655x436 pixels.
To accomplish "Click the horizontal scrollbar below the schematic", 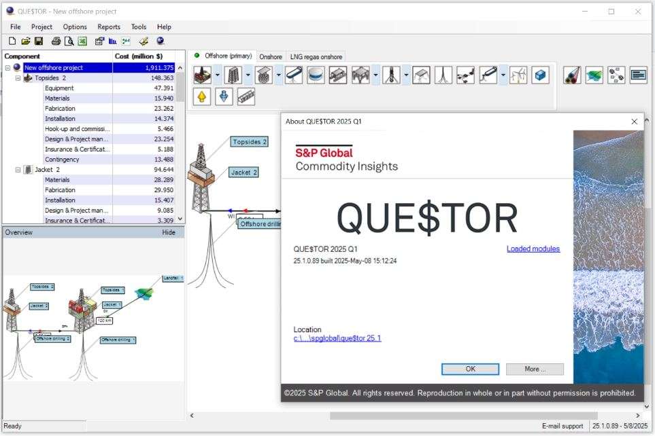I will [x=464, y=415].
